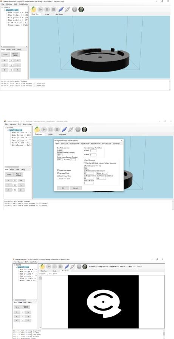Open the Machine menu in the 3D model view window
This screenshot has height=339, width=174.
pos(8,4)
